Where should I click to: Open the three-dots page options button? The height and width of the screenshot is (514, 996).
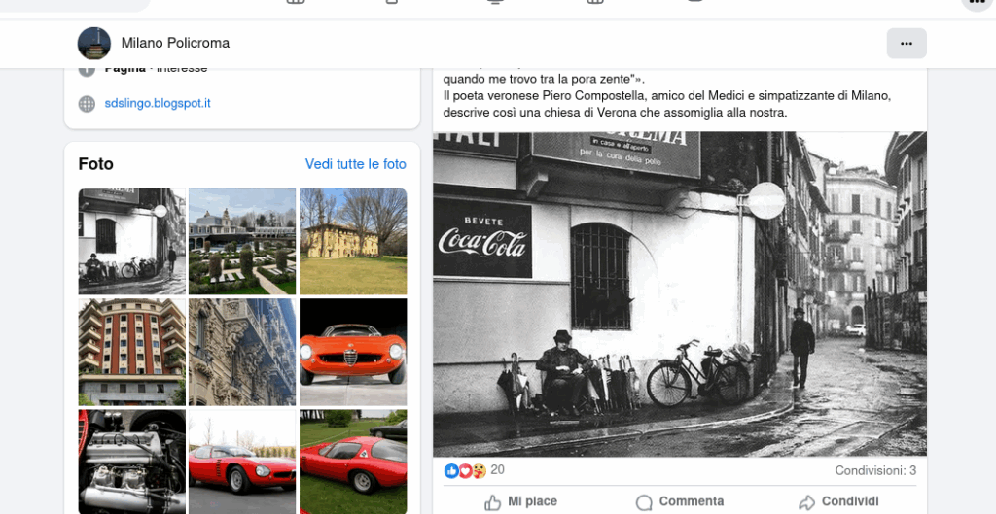click(907, 43)
